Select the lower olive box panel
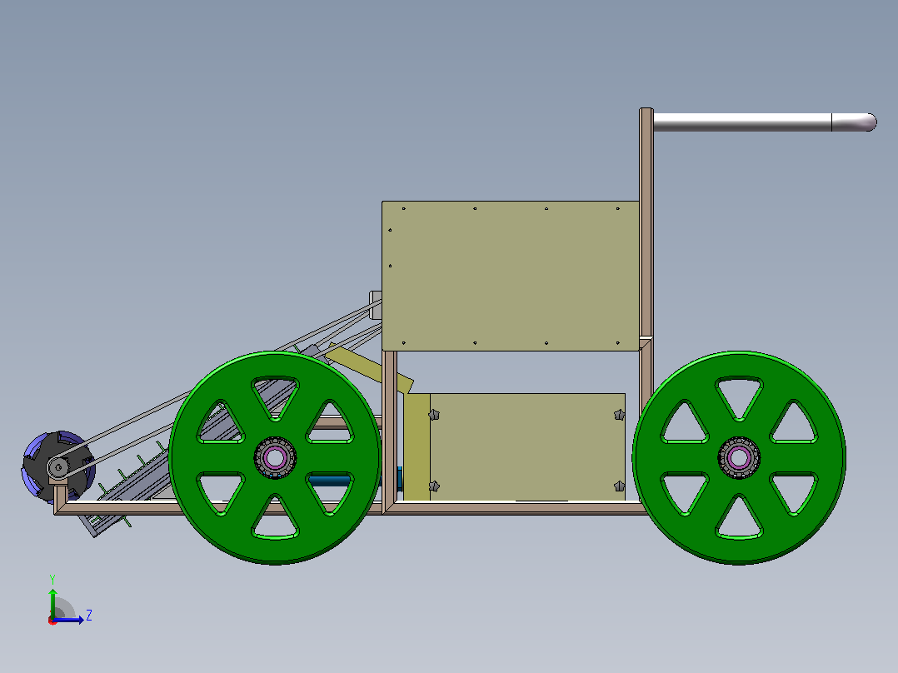898x673 pixels. pos(526,446)
